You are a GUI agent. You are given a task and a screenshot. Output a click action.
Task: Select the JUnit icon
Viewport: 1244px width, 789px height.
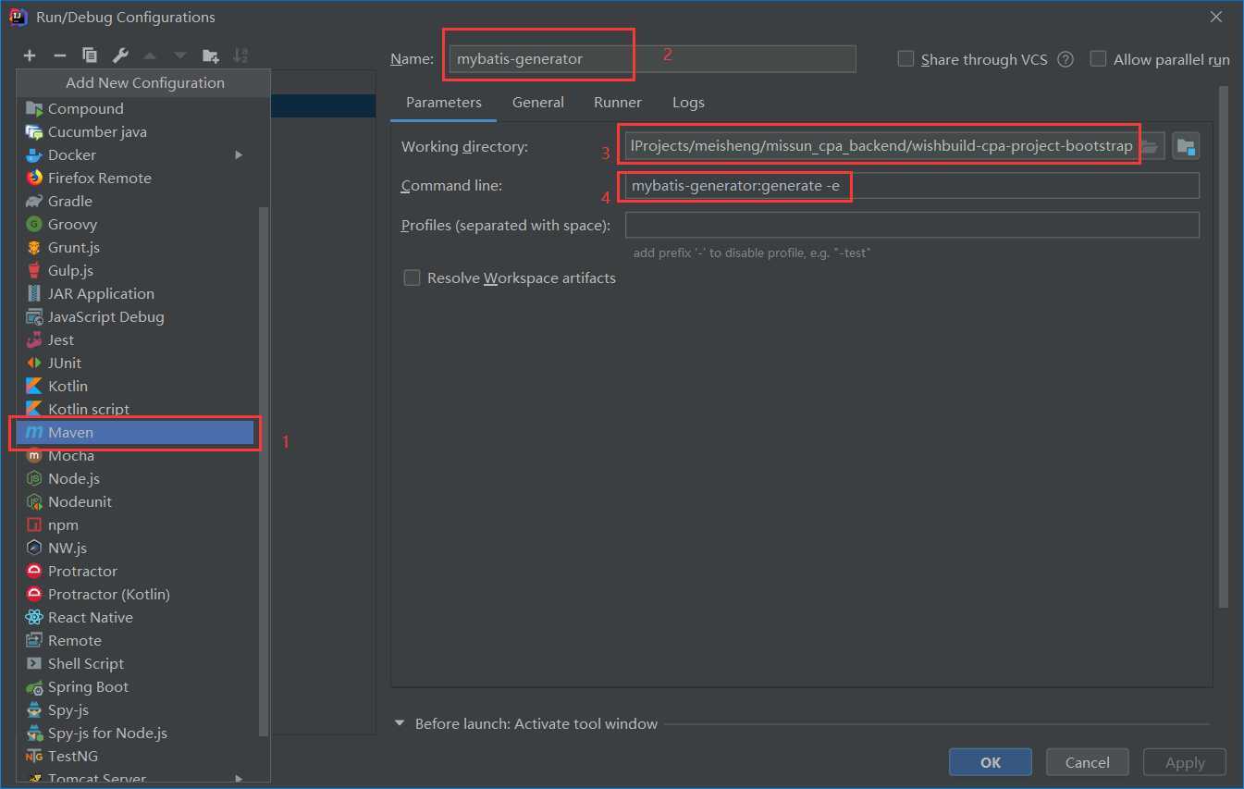(34, 363)
